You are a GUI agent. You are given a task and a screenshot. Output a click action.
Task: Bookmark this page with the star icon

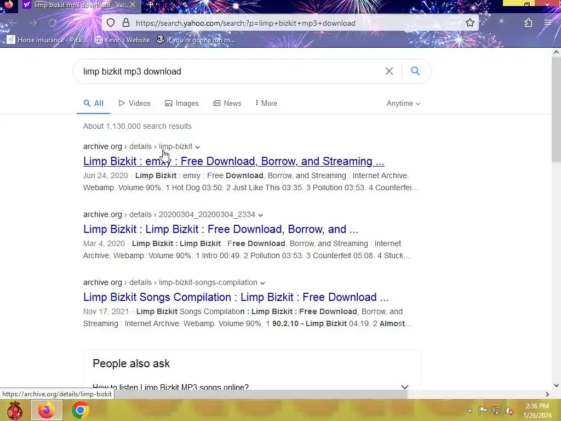[x=470, y=23]
